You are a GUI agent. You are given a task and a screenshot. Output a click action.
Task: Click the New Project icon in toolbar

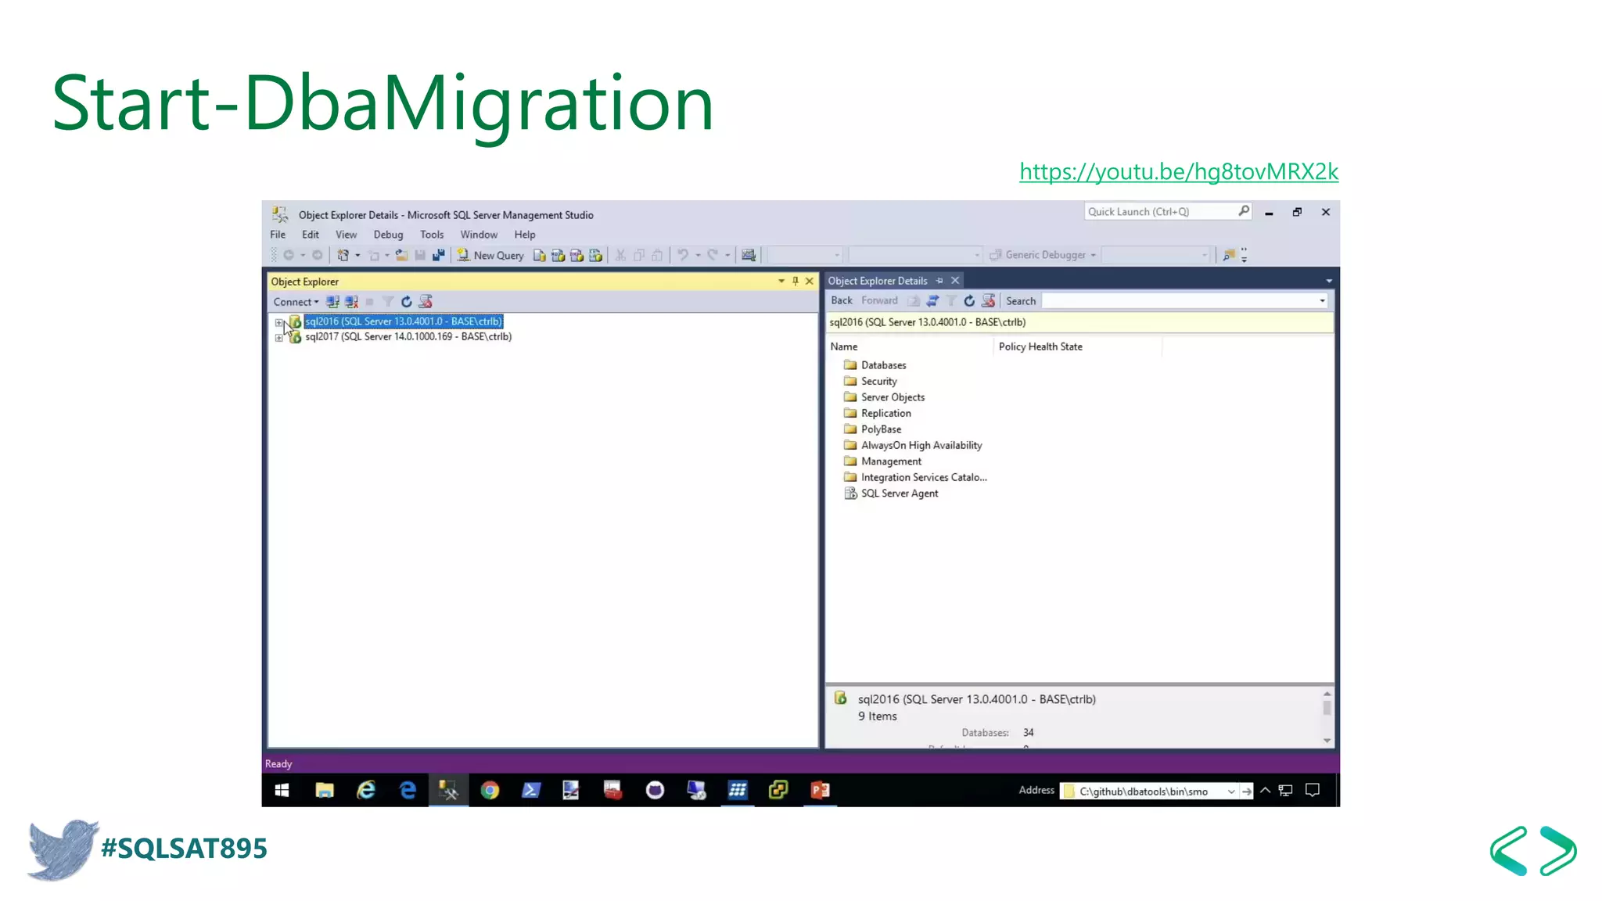point(343,255)
